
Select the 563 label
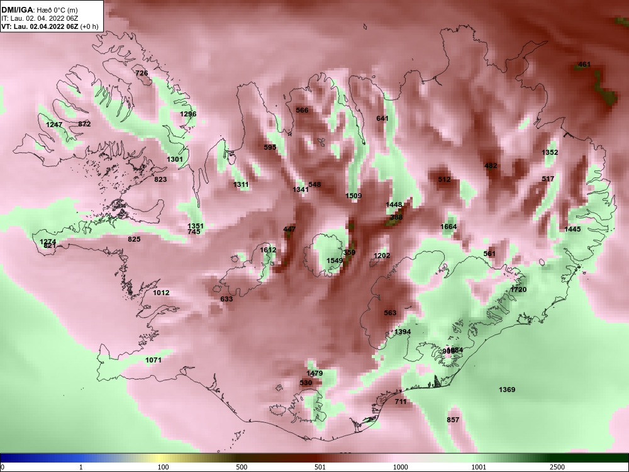pos(391,313)
